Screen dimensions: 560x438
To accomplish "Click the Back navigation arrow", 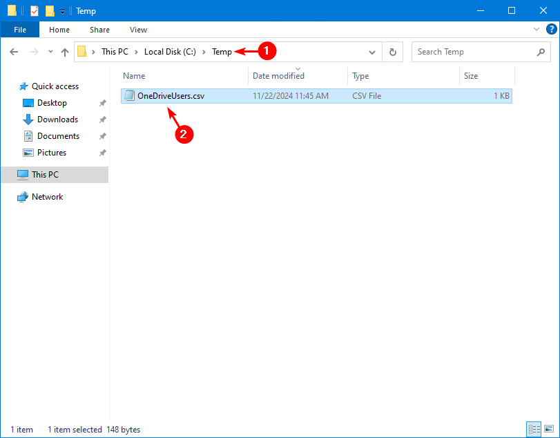I will coord(14,52).
